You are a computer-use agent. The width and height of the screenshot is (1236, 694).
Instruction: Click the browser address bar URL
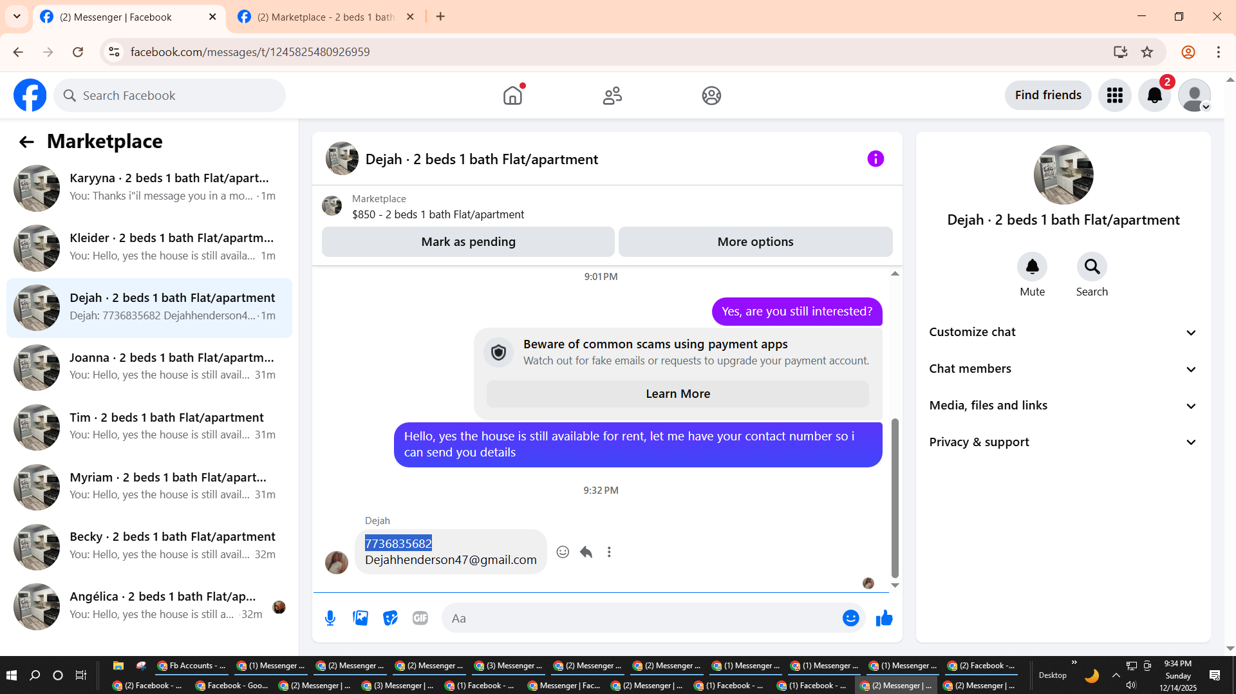click(x=250, y=52)
